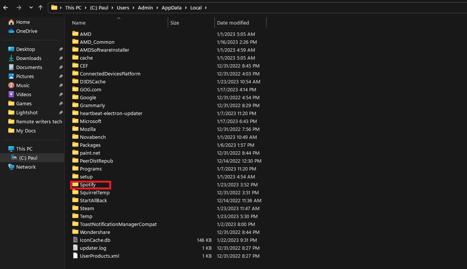This screenshot has width=467, height=269.
Task: Open Videos in the sidebar
Action: 20,95
